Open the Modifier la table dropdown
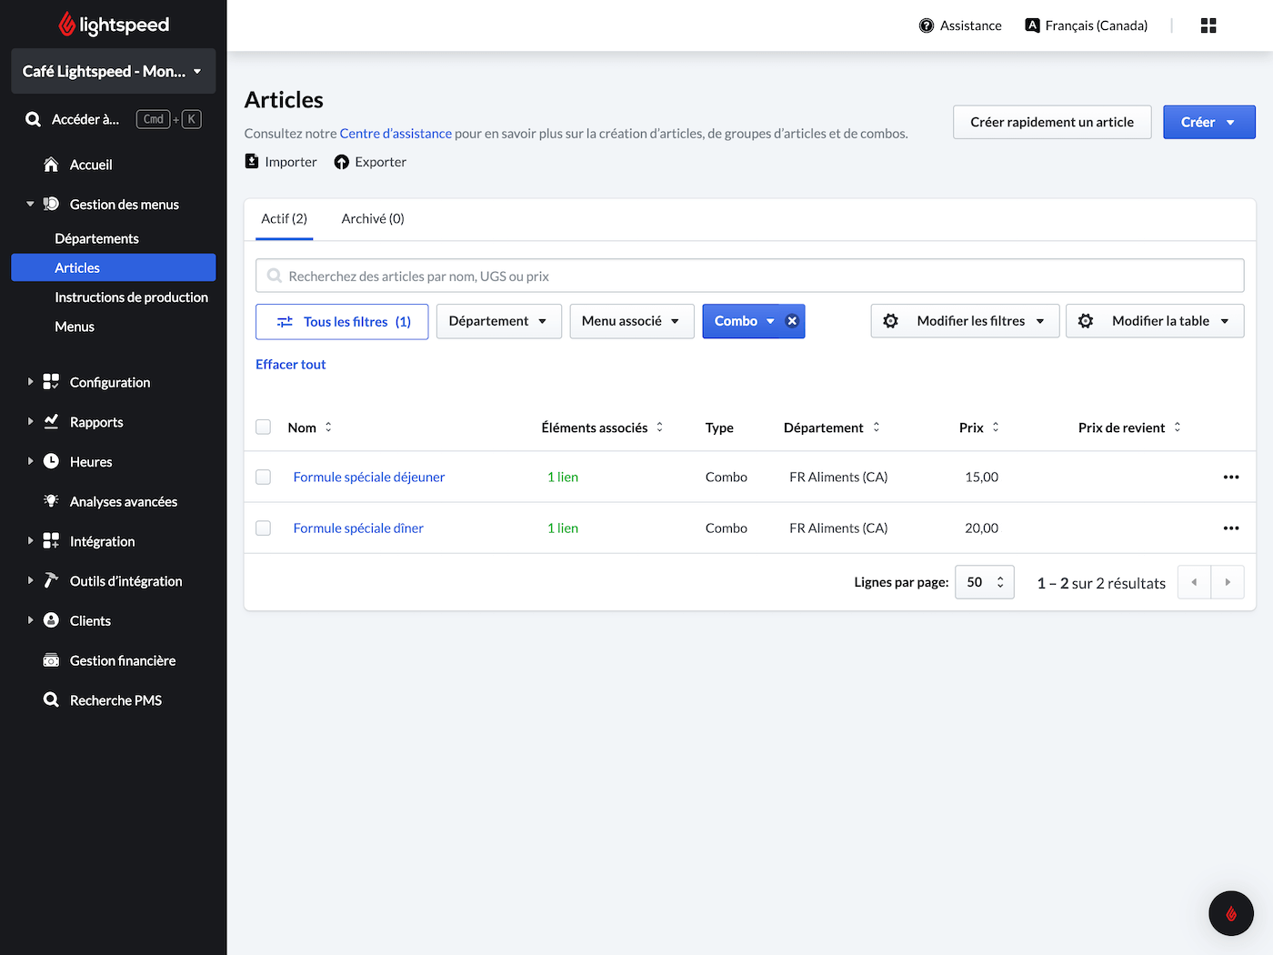 [1155, 321]
